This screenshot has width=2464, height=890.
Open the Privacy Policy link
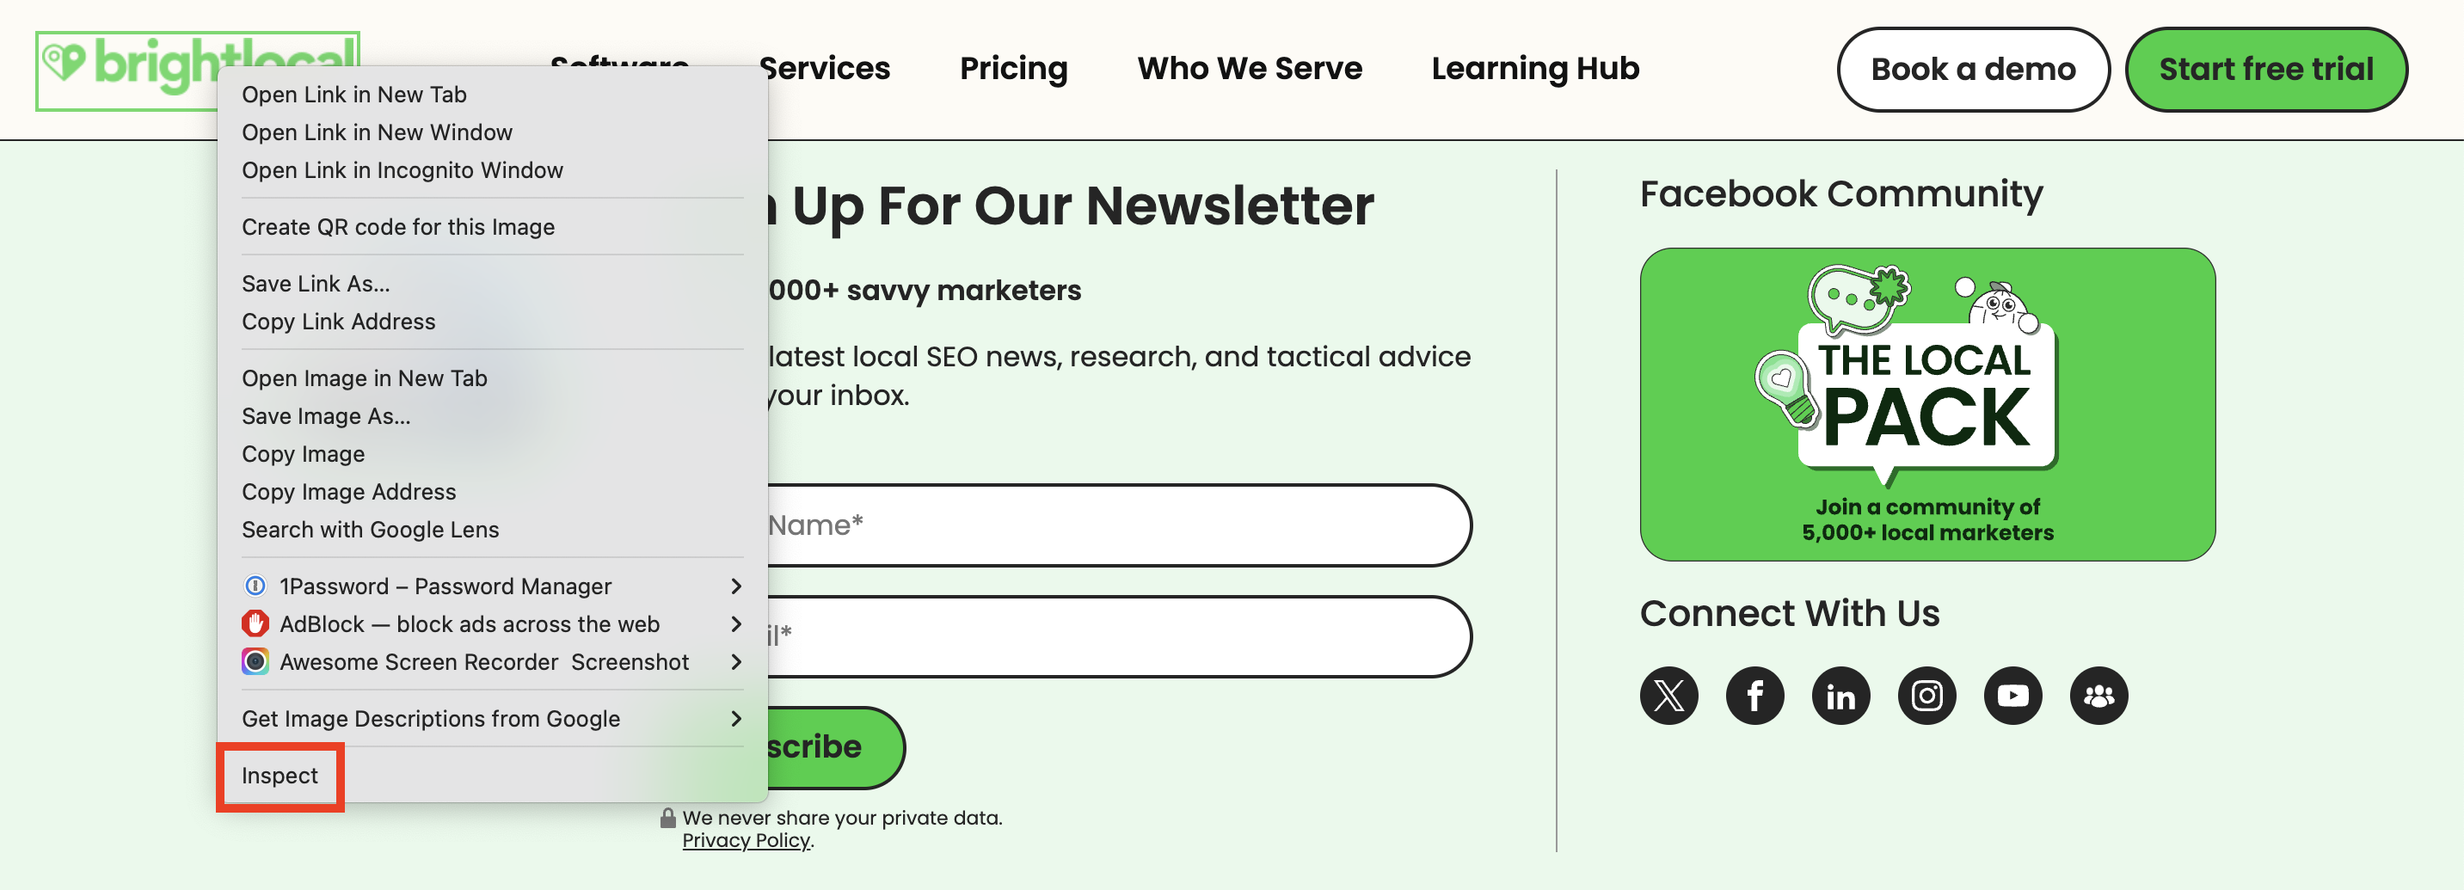747,840
